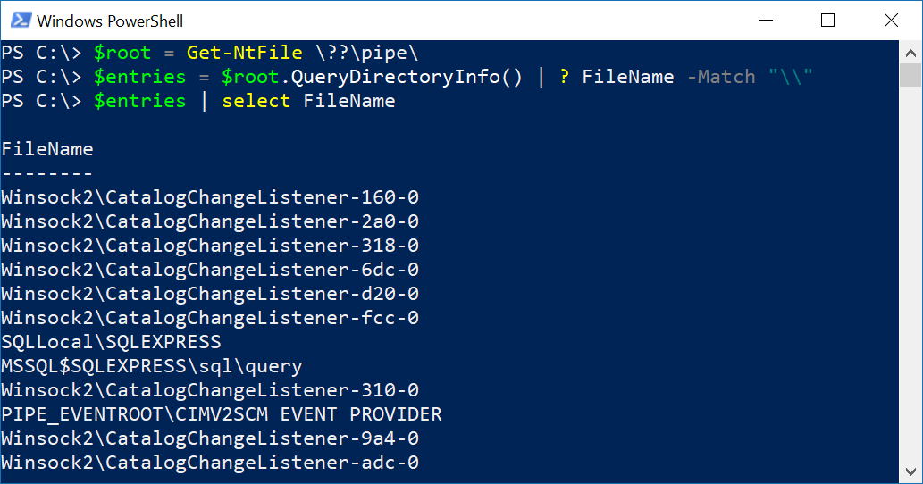Click the empty scrollbar track below the thumb
Viewport: 923px width, 484px height.
click(x=910, y=273)
